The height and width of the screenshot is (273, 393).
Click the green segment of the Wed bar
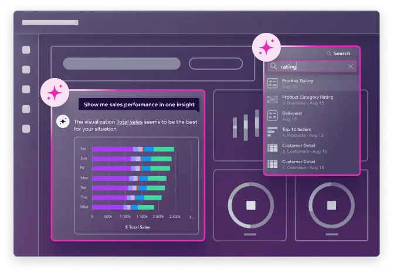(146, 207)
